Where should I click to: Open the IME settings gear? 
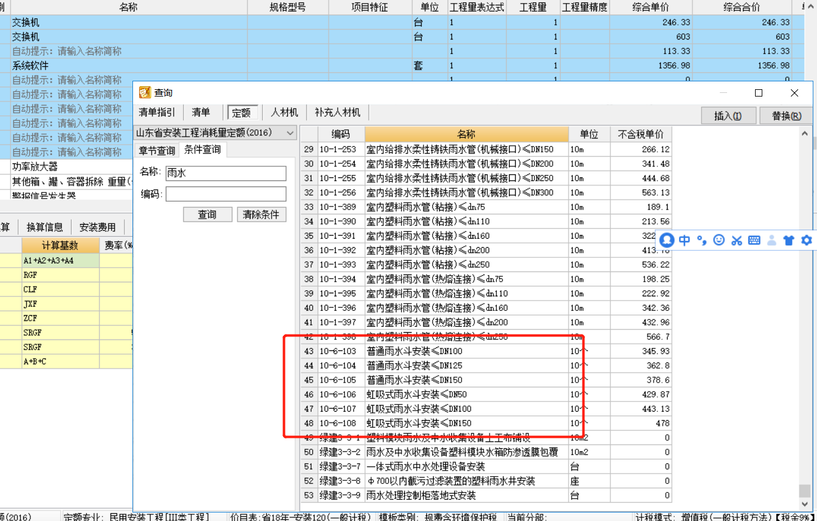807,240
